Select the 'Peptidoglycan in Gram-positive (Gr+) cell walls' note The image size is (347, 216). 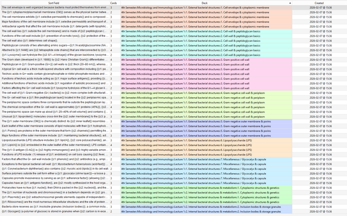coord(173,65)
